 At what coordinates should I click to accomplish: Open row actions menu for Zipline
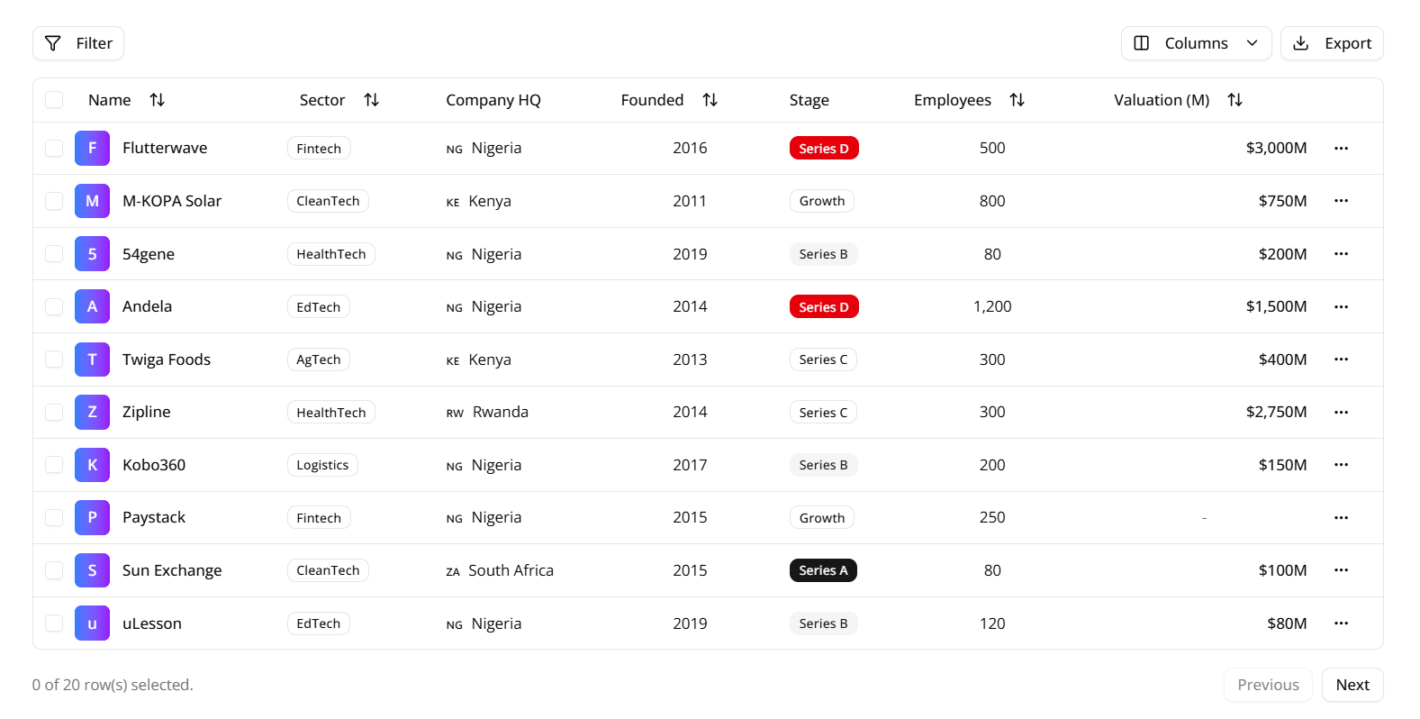(x=1341, y=413)
